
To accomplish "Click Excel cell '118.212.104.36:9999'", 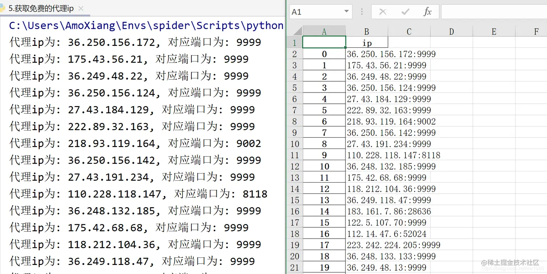I will [391, 189].
